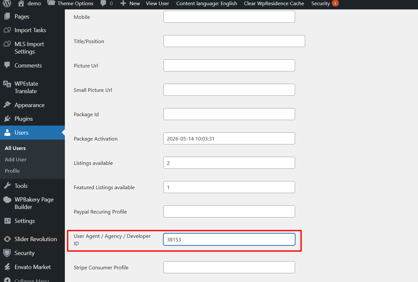
Task: Open Profile submenu link
Action: pyautogui.click(x=12, y=171)
